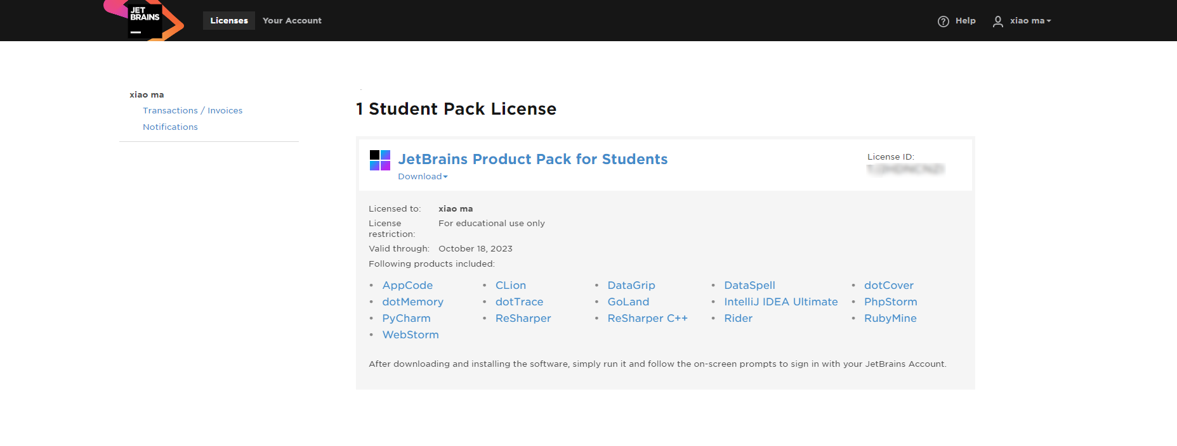Click the Valid through label
This screenshot has height=446, width=1177.
pos(399,248)
